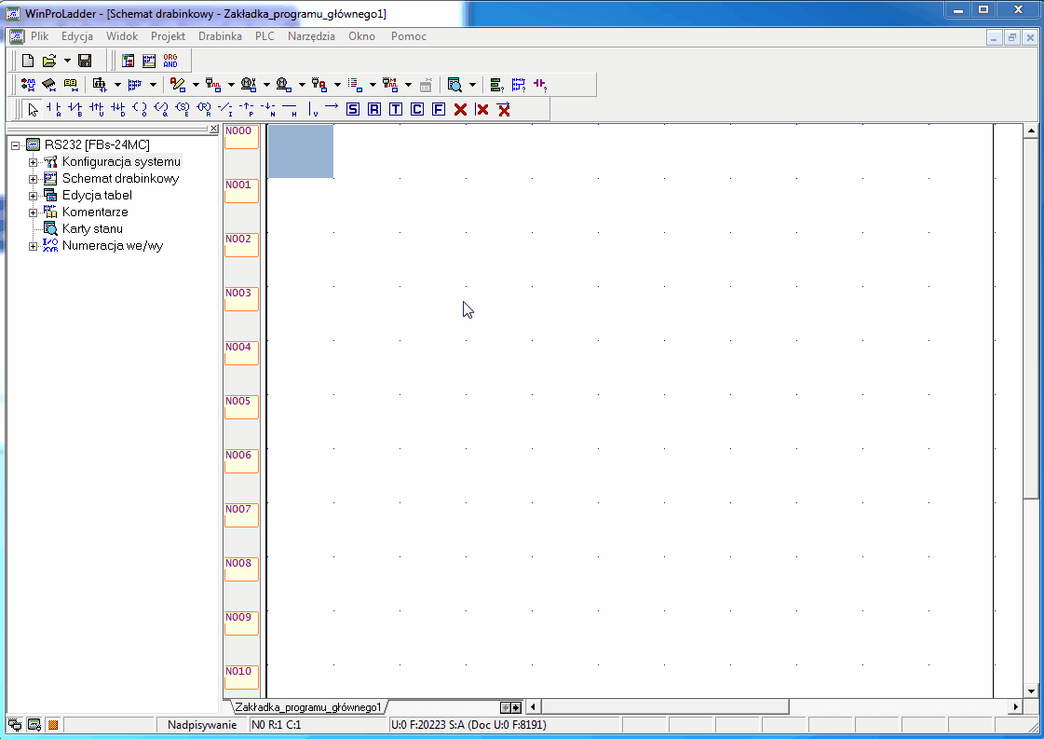Open the Projekt menu
This screenshot has height=739, width=1044.
[x=168, y=36]
